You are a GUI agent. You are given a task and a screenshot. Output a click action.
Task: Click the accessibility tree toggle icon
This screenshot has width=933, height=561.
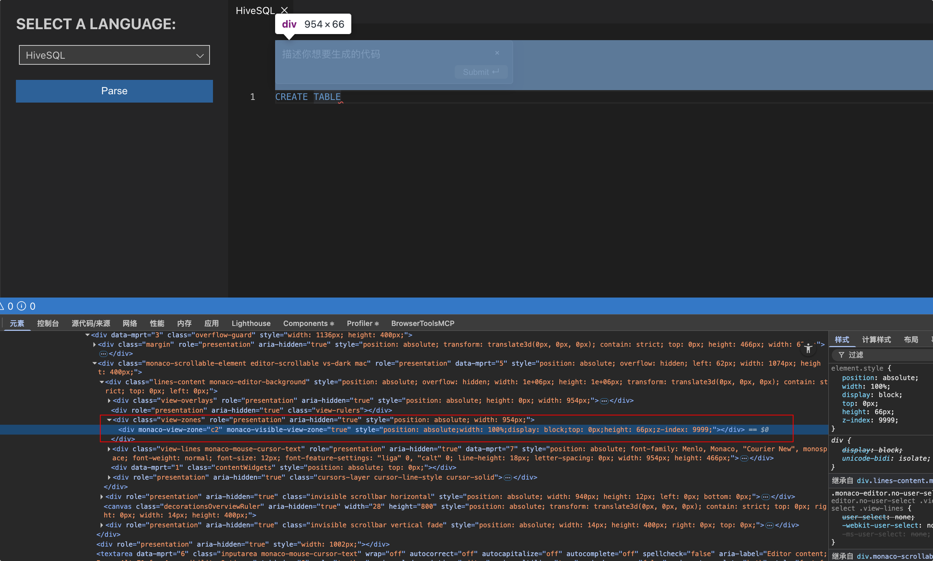808,349
